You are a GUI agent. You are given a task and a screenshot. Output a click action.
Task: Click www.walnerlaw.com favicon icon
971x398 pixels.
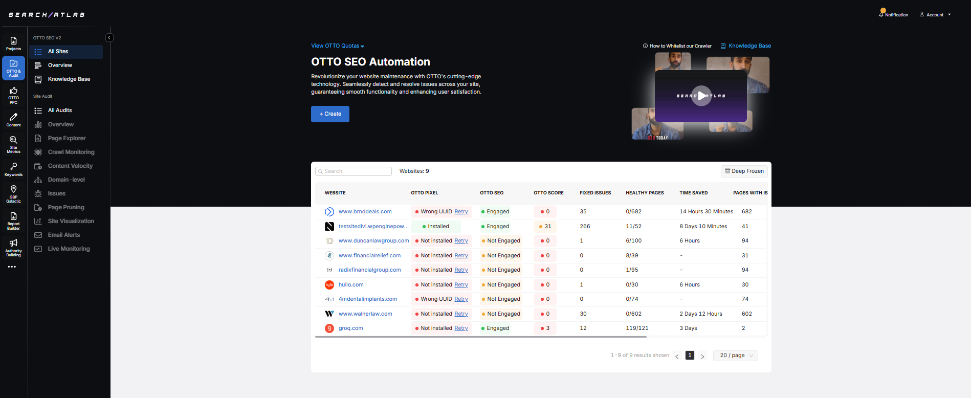(329, 314)
